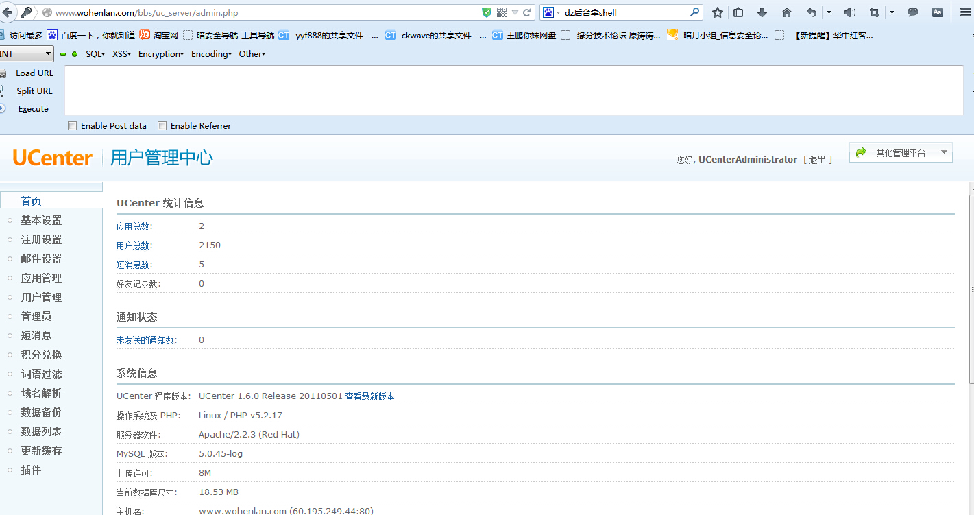Click the HackBar green minus icon
Image resolution: width=974 pixels, height=515 pixels.
(x=63, y=54)
